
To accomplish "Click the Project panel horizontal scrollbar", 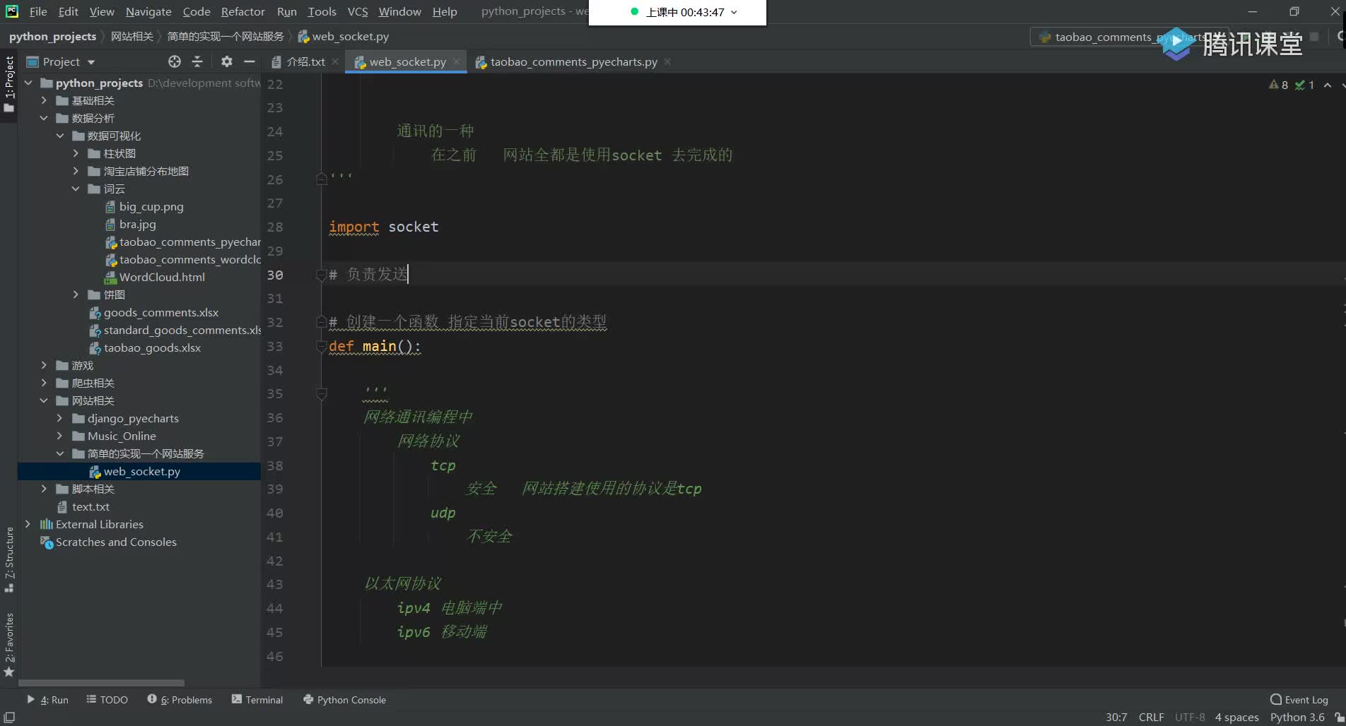I will coord(102,683).
